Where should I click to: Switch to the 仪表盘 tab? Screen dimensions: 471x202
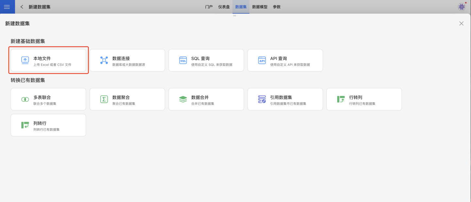click(224, 7)
